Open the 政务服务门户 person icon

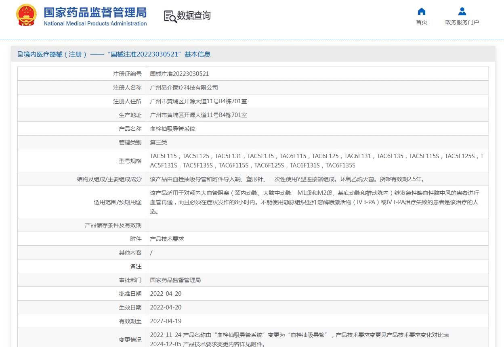coord(462,11)
